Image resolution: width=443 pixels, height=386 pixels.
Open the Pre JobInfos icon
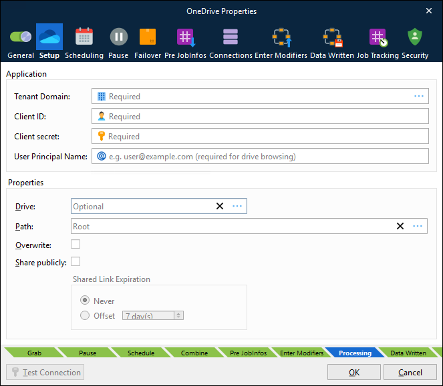[x=186, y=37]
